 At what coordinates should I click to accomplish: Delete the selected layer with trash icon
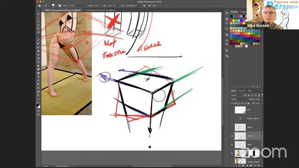(258, 166)
